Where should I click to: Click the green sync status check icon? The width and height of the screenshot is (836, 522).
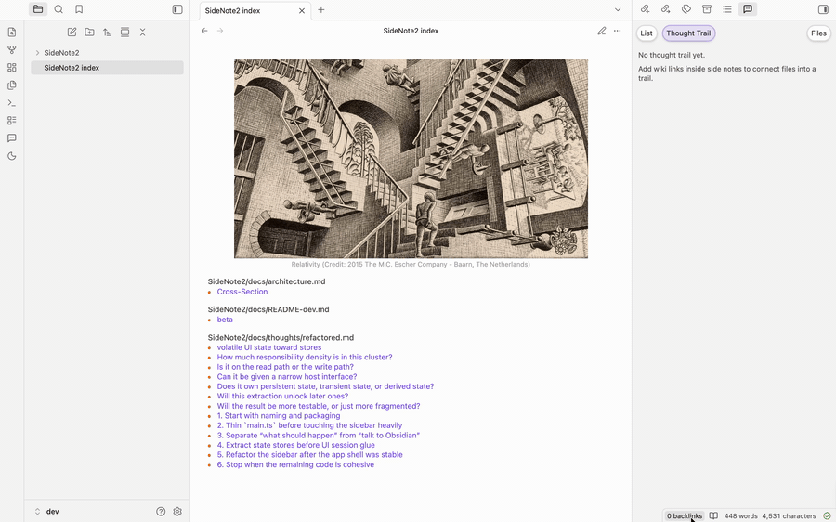pyautogui.click(x=827, y=515)
